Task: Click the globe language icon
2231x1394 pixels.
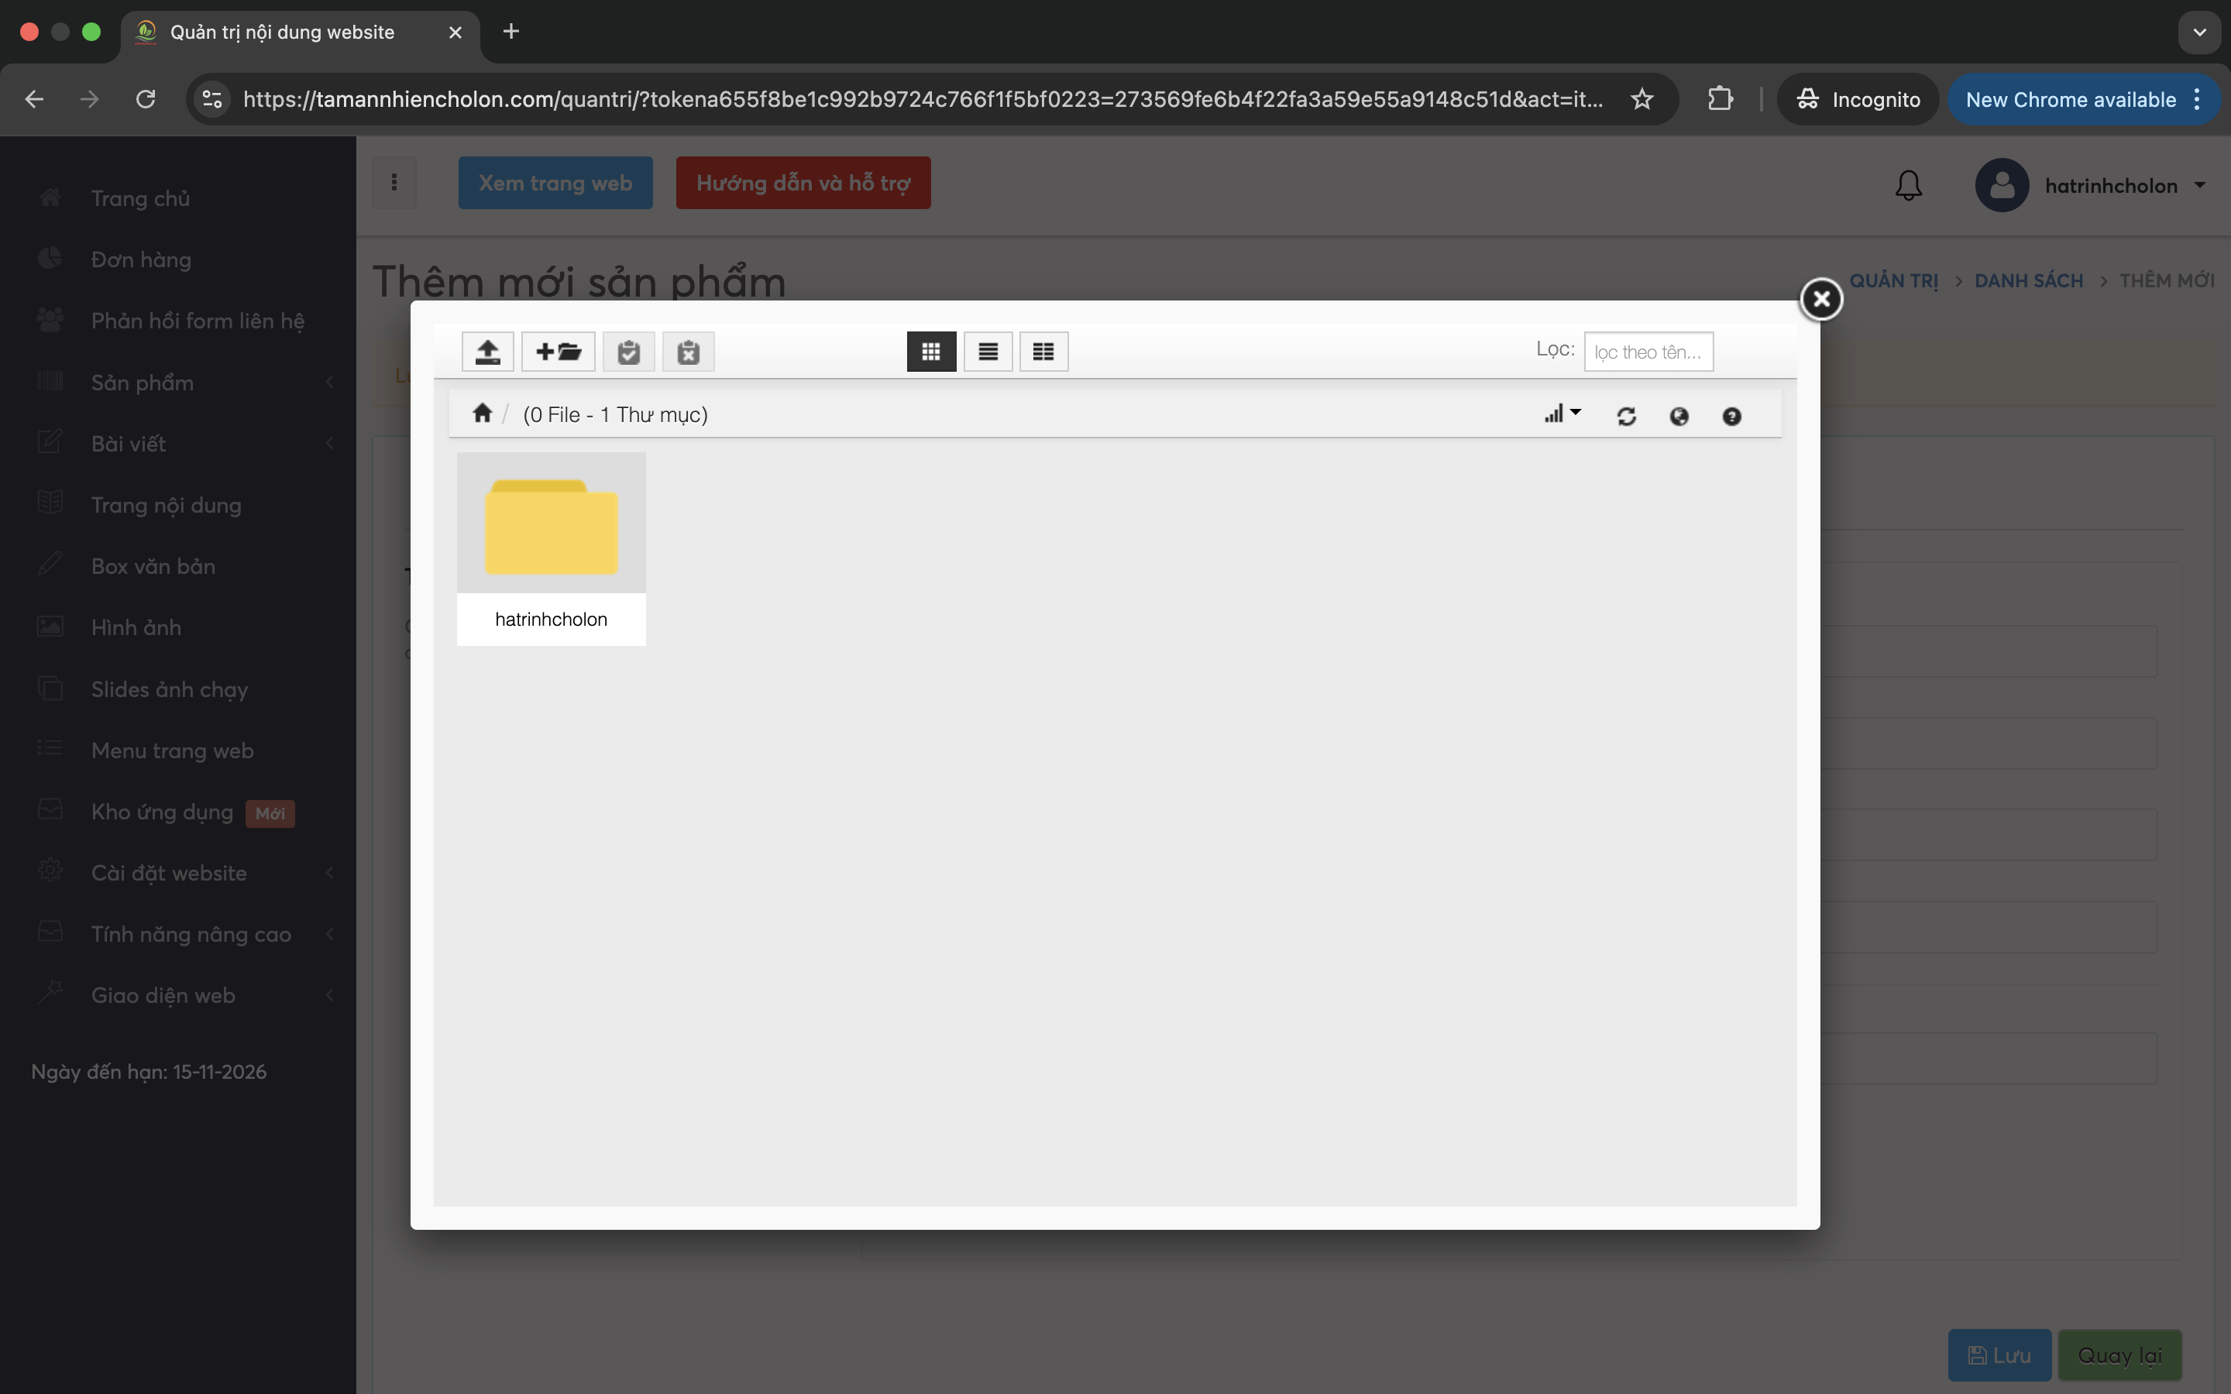Action: point(1679,416)
